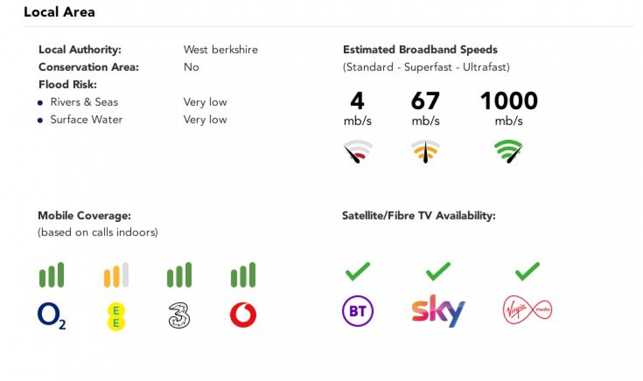Click the red standard speed gauge icon

coord(358,151)
